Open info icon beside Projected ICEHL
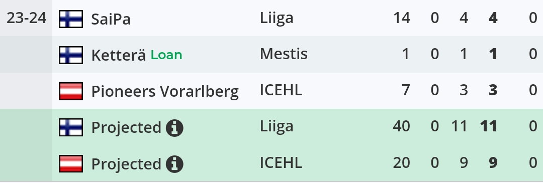This screenshot has width=543, height=183. tap(174, 164)
